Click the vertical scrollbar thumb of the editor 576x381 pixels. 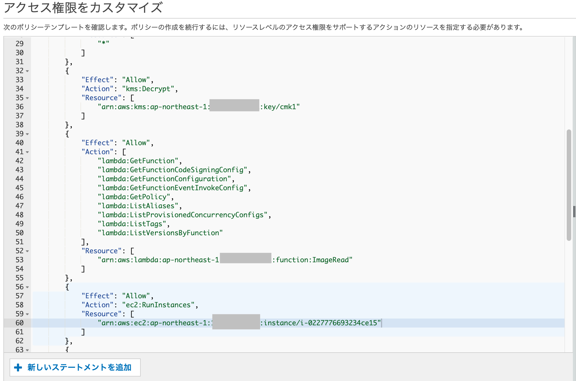569,185
